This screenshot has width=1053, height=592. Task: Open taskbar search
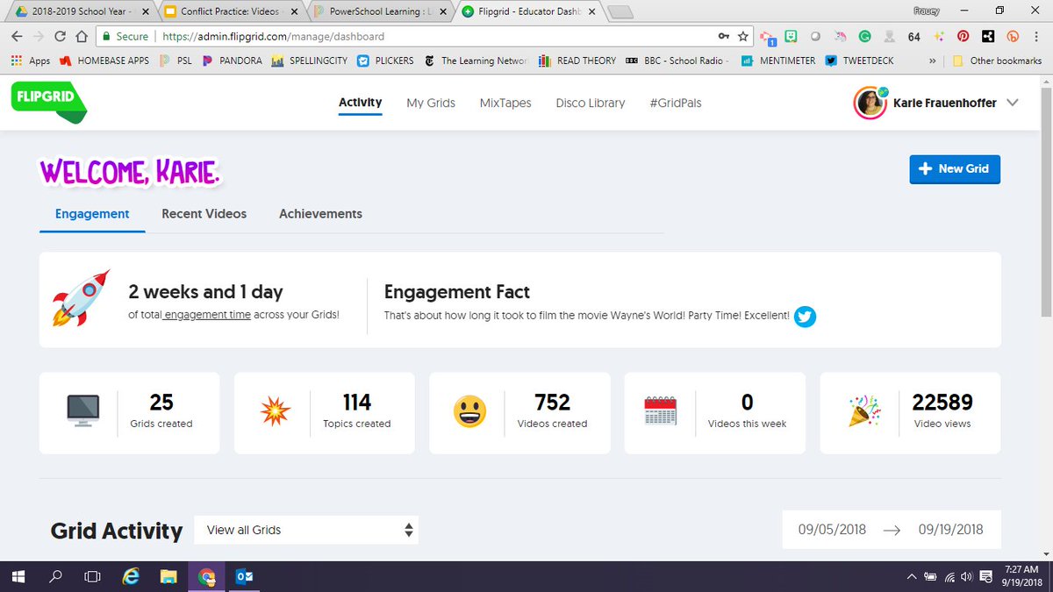(x=55, y=576)
